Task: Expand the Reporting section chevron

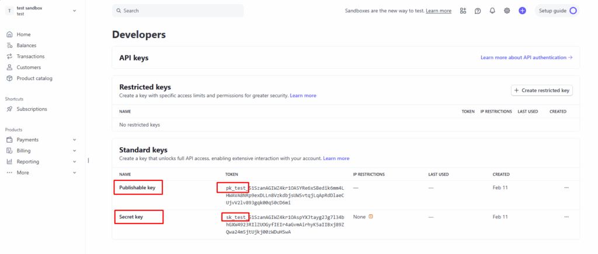Action: [74, 162]
